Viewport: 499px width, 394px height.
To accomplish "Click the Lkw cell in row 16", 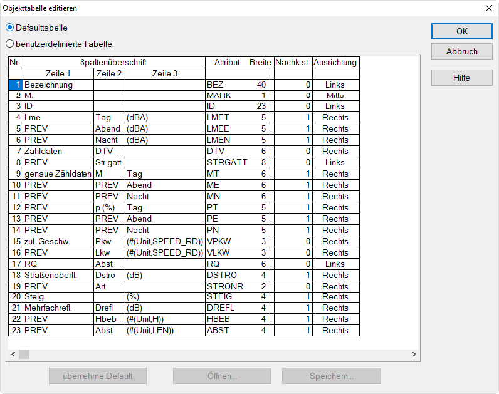I will [x=109, y=253].
